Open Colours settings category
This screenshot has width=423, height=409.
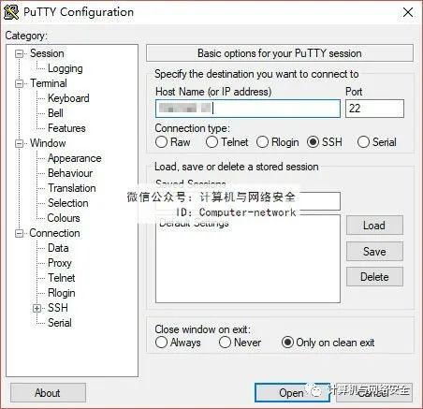click(x=64, y=218)
